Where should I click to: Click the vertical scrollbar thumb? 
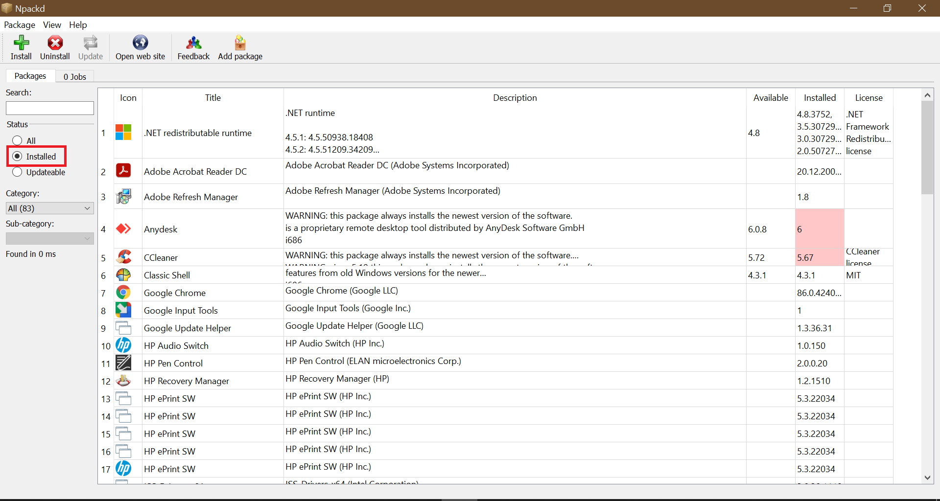point(927,147)
